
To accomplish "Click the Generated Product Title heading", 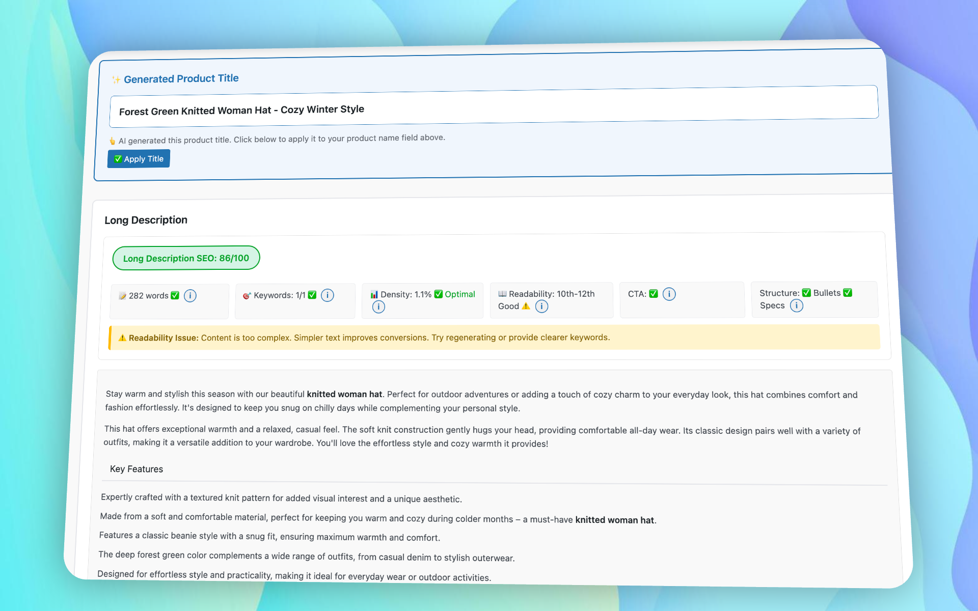I will [x=181, y=78].
